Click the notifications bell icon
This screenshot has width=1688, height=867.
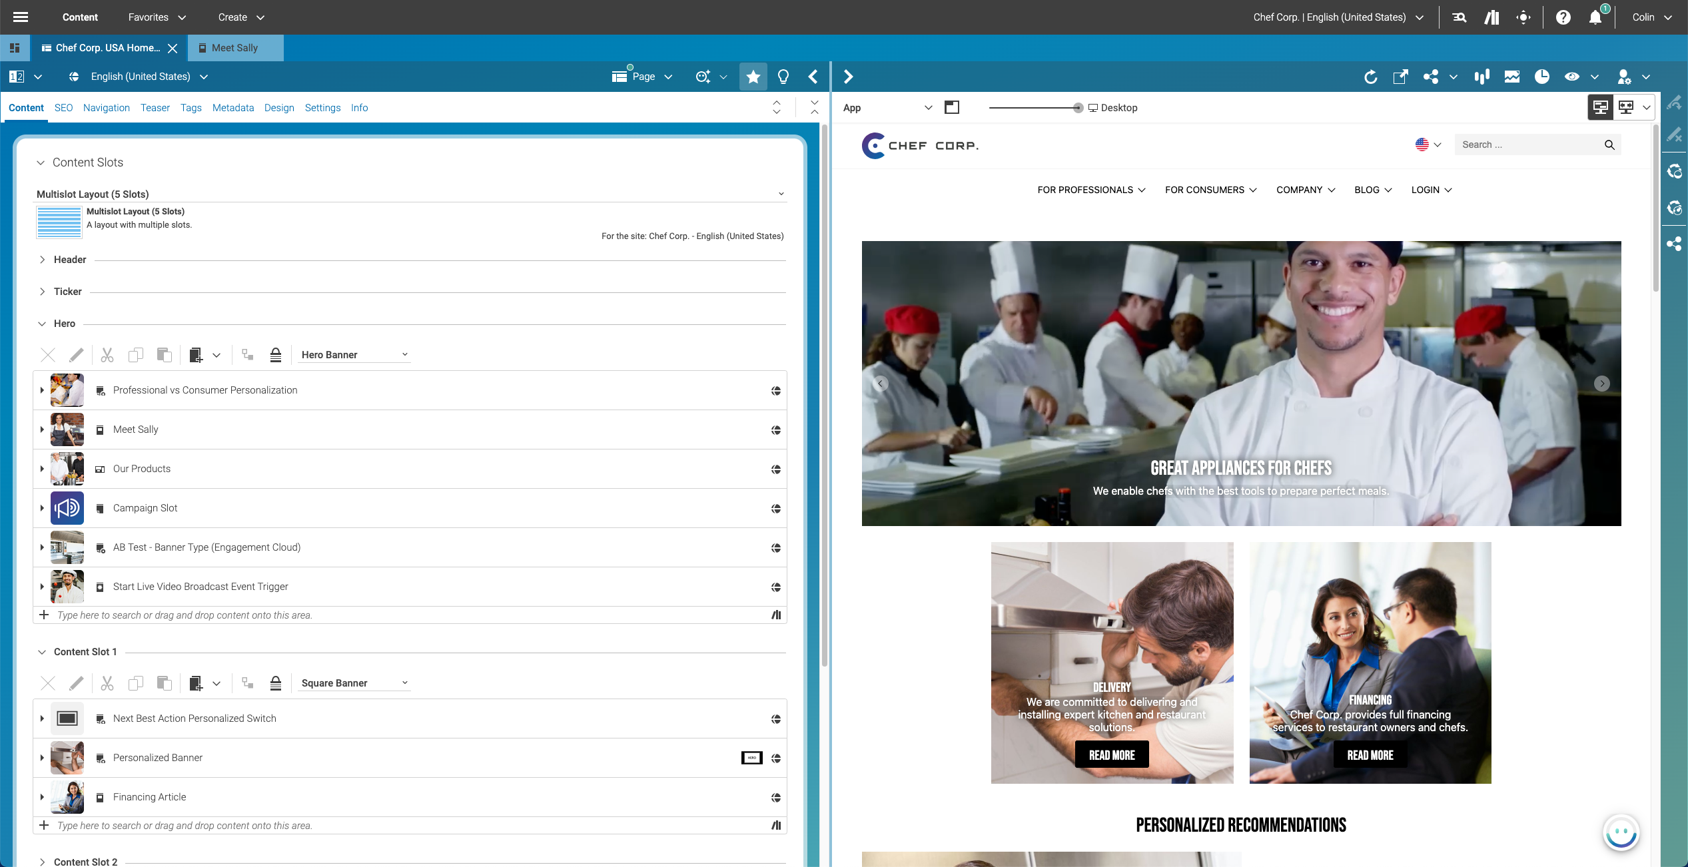click(x=1595, y=17)
